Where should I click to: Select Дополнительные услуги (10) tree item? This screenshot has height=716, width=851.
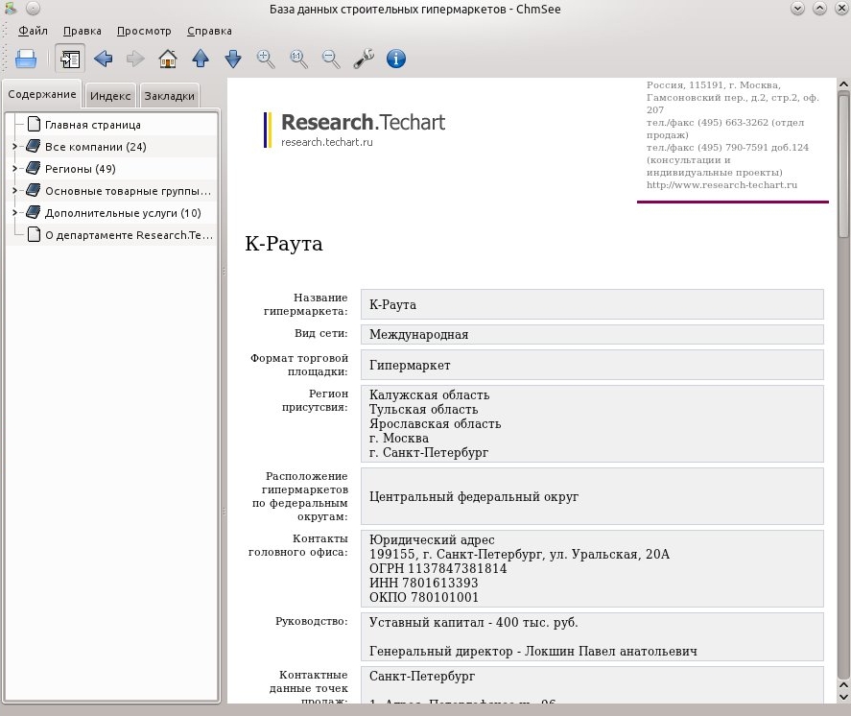[x=123, y=213]
